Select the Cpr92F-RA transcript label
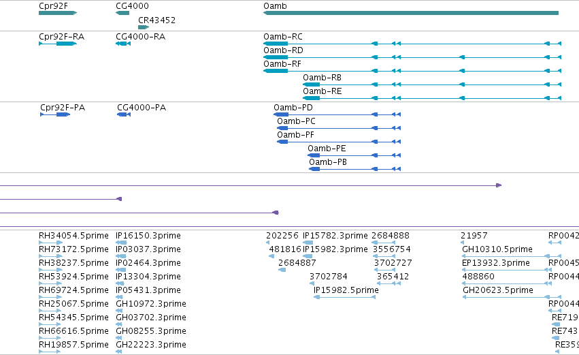 coord(62,37)
